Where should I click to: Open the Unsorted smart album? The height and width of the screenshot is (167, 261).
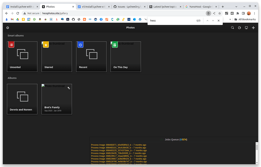click(22, 57)
